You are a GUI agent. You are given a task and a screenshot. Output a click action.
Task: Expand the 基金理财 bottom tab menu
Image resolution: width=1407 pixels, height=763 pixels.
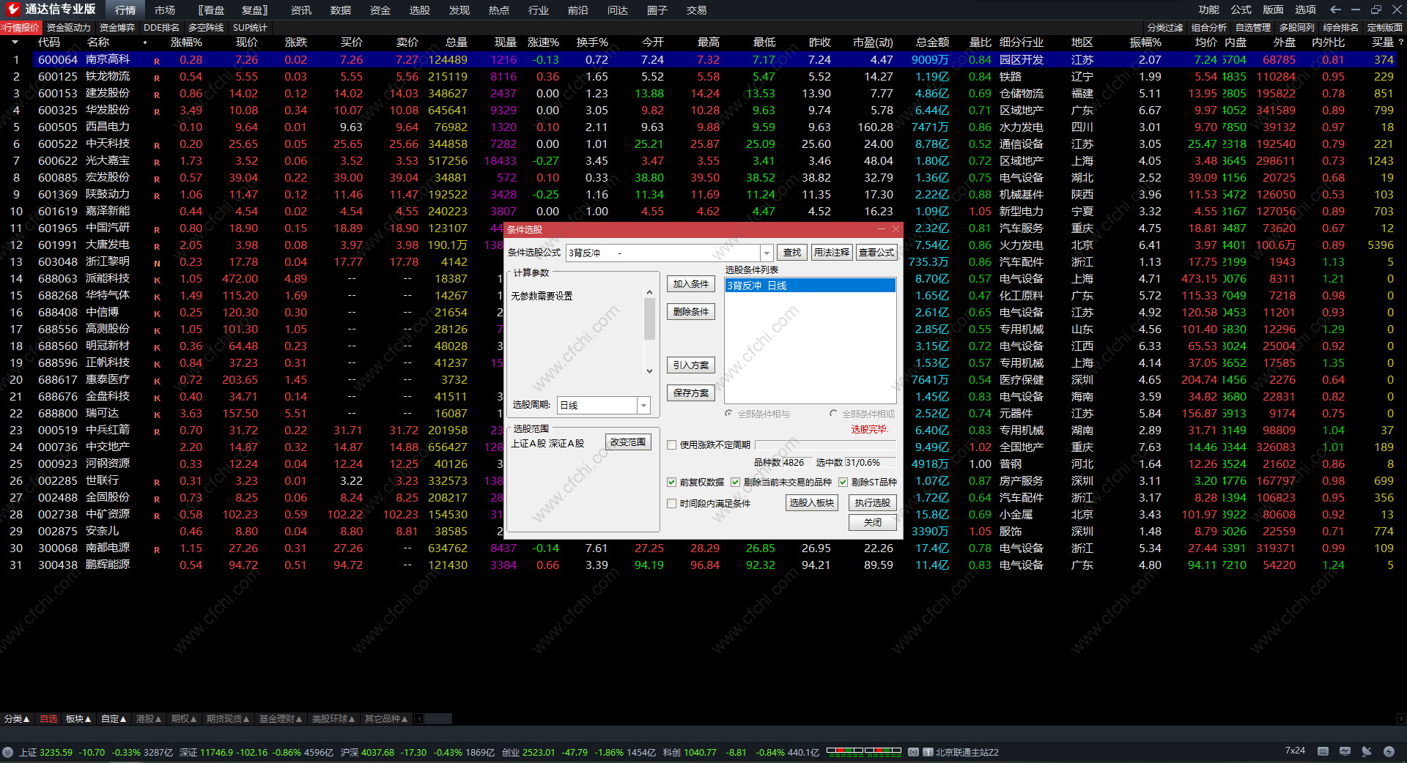tap(281, 719)
